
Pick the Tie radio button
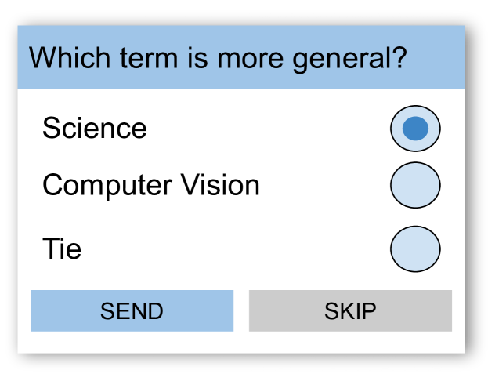pos(415,249)
